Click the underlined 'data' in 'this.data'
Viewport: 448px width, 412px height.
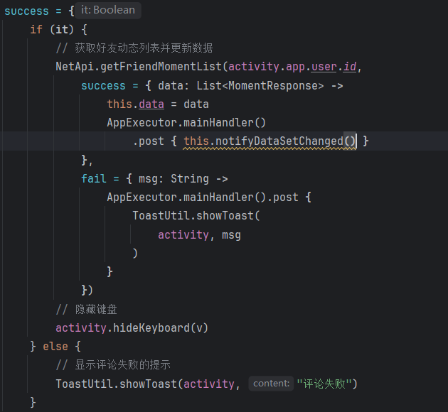point(151,104)
